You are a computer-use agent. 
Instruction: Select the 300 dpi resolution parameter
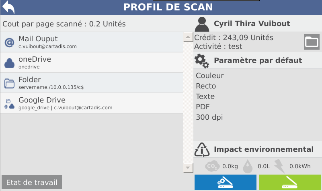pos(209,117)
